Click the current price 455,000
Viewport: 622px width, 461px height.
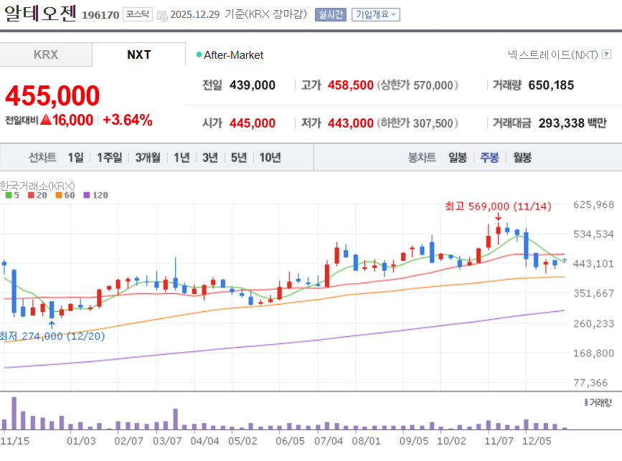(52, 95)
